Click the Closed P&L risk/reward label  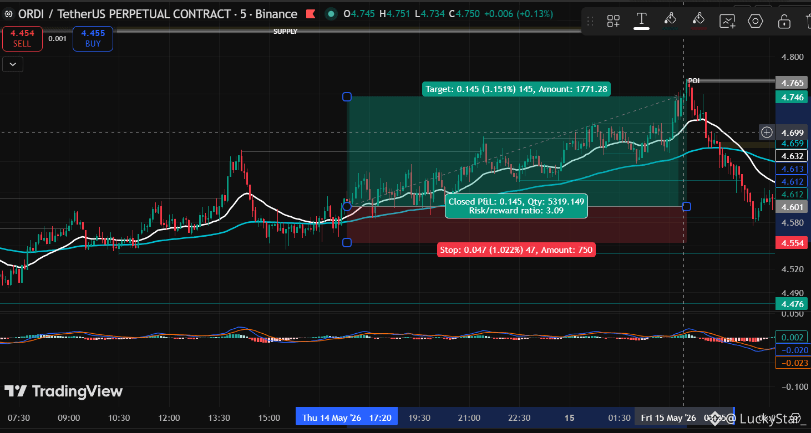coord(516,206)
